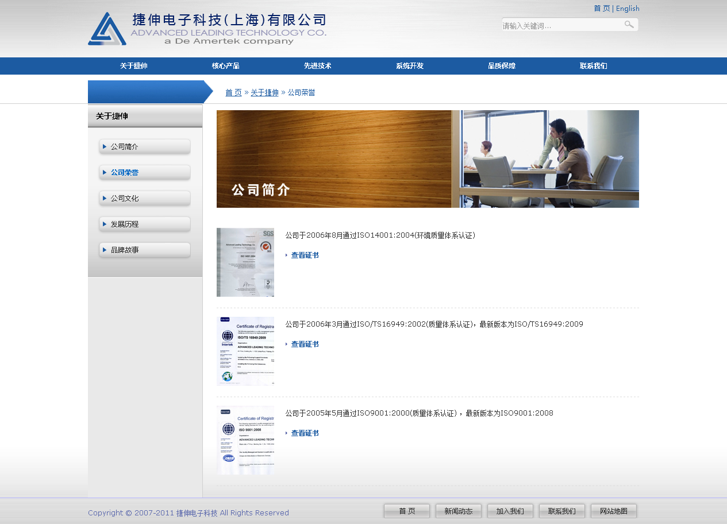The width and height of the screenshot is (727, 524).
Task: Open 品质保障 from the navigation bar
Action: pyautogui.click(x=502, y=66)
